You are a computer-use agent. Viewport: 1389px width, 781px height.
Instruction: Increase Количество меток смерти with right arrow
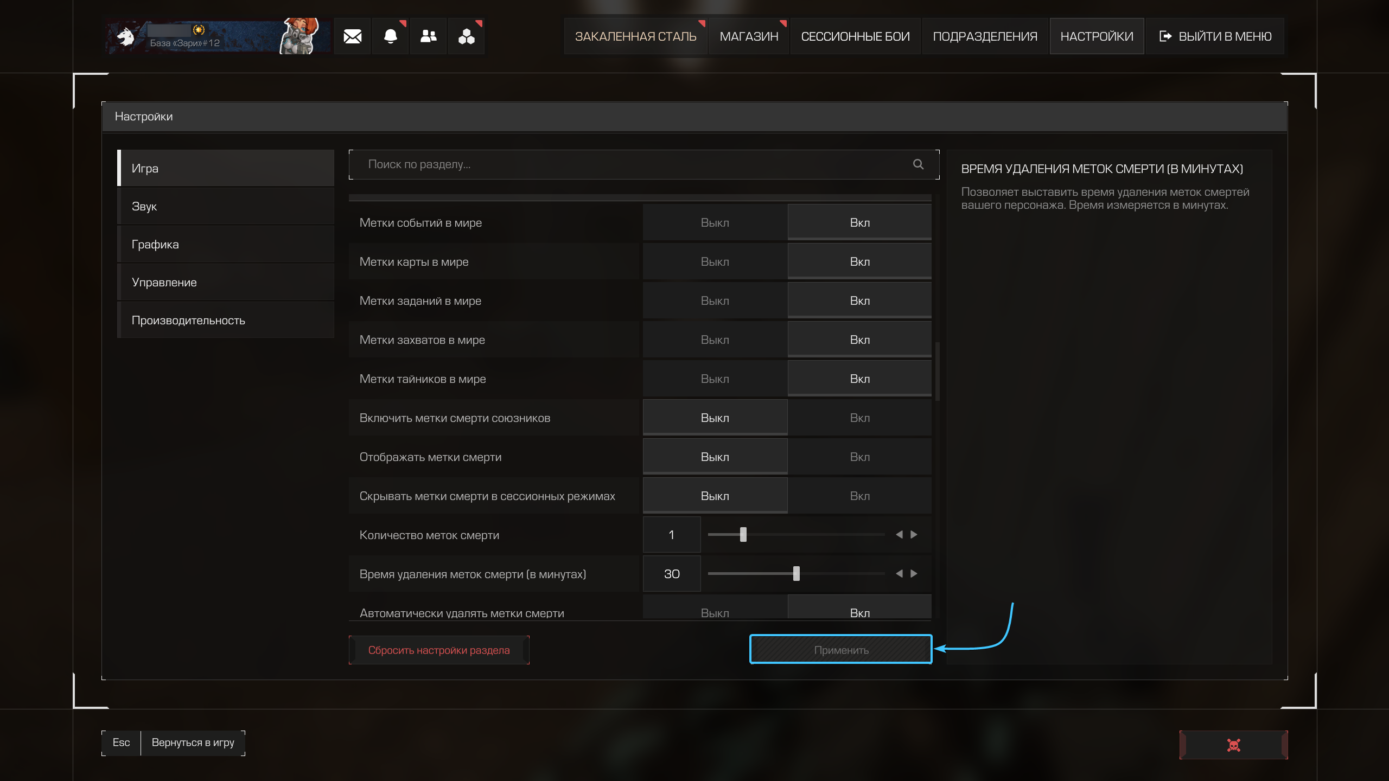click(x=914, y=535)
